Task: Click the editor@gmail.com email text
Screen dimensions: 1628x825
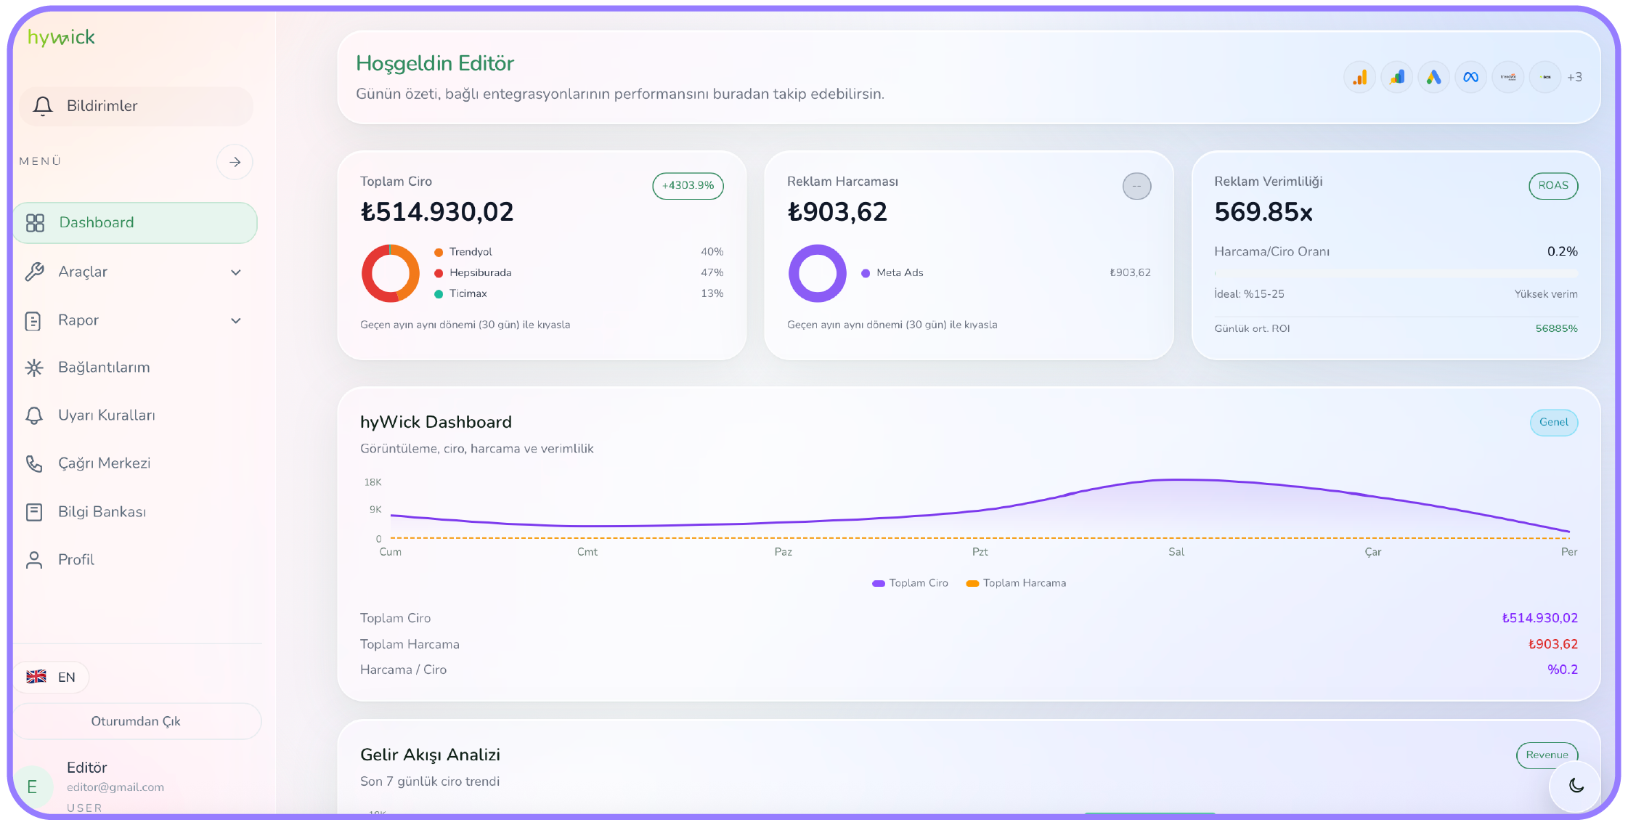Action: [x=115, y=787]
